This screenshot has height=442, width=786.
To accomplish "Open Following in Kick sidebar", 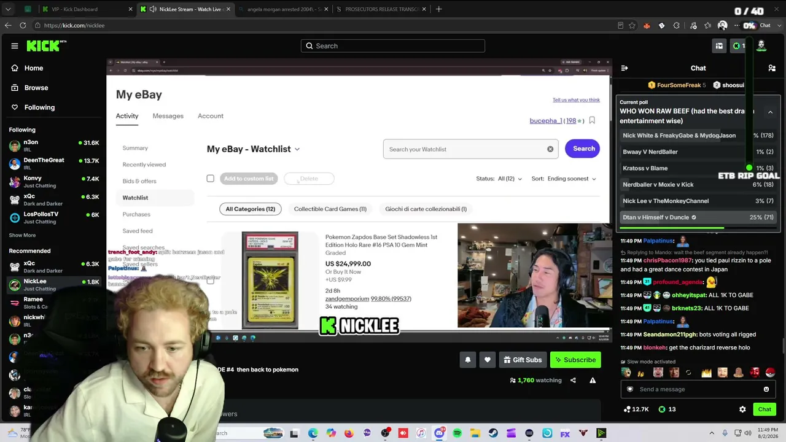I will click(34, 107).
